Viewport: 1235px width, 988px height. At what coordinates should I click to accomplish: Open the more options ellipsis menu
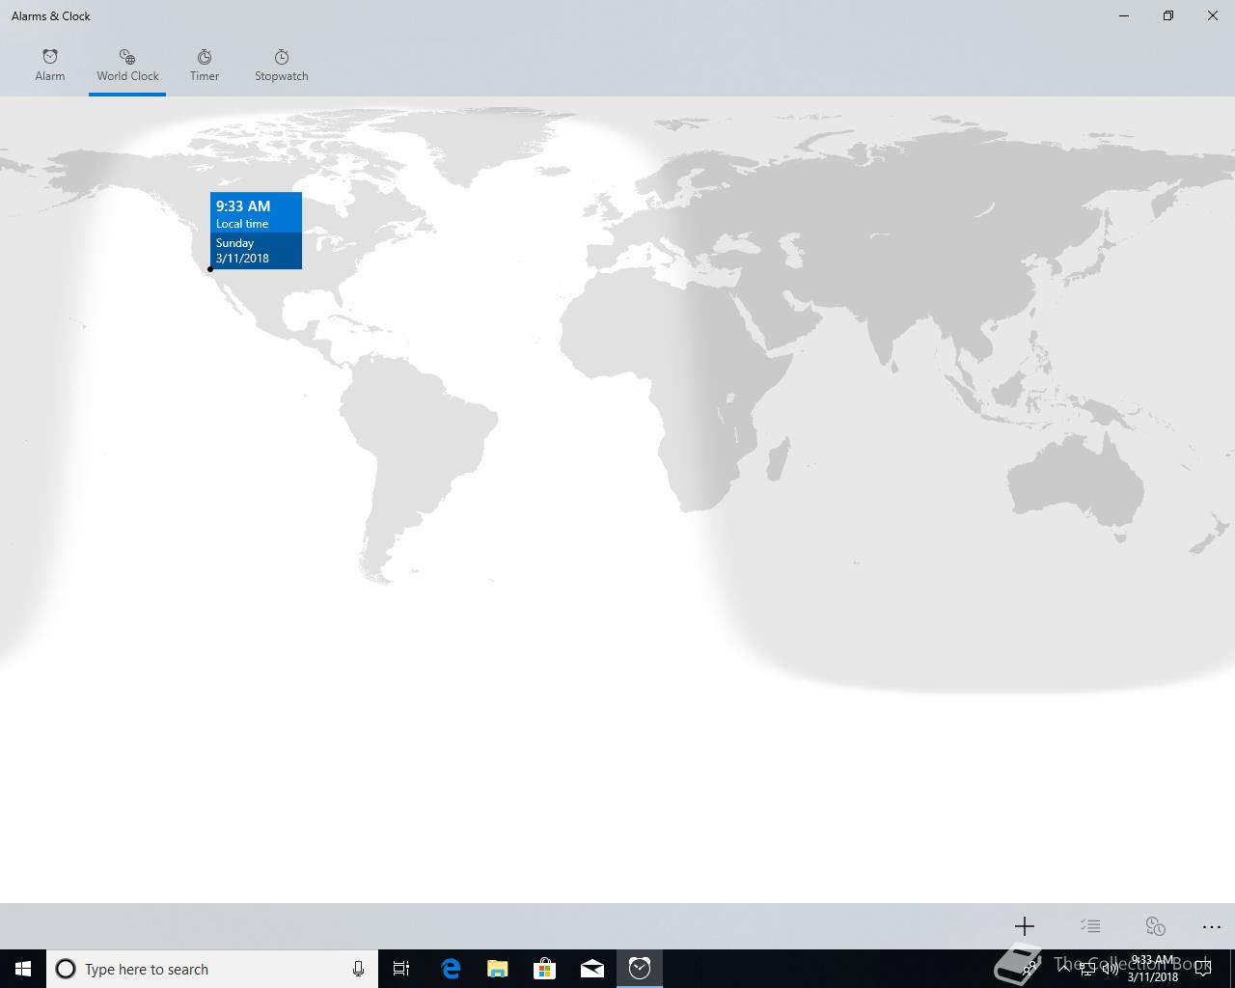tap(1212, 926)
